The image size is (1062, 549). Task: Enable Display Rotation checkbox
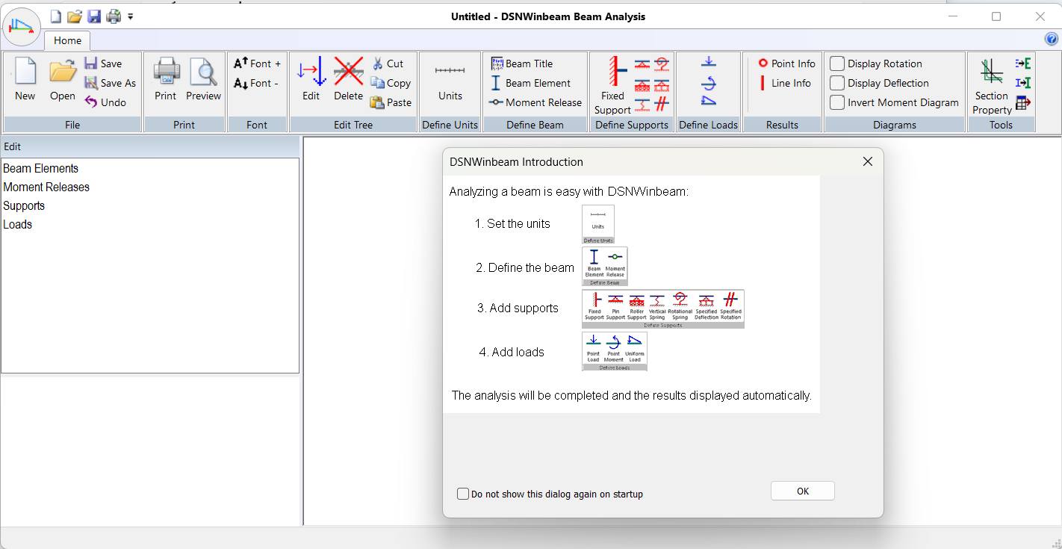click(838, 63)
